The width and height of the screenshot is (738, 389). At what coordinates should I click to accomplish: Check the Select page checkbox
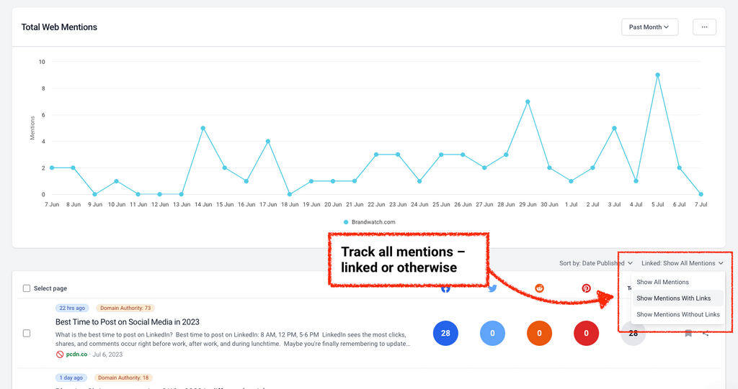27,288
